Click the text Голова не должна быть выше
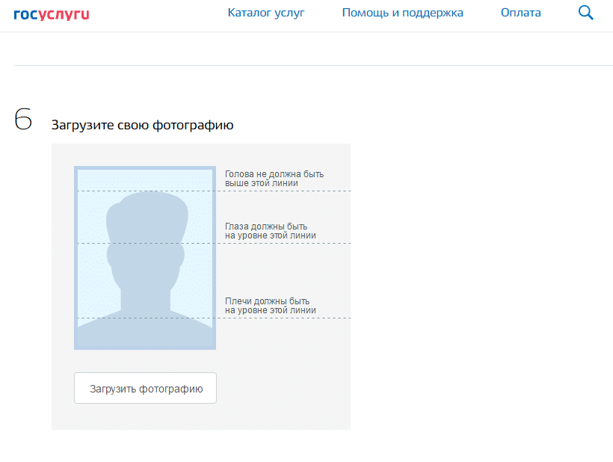 (x=274, y=178)
